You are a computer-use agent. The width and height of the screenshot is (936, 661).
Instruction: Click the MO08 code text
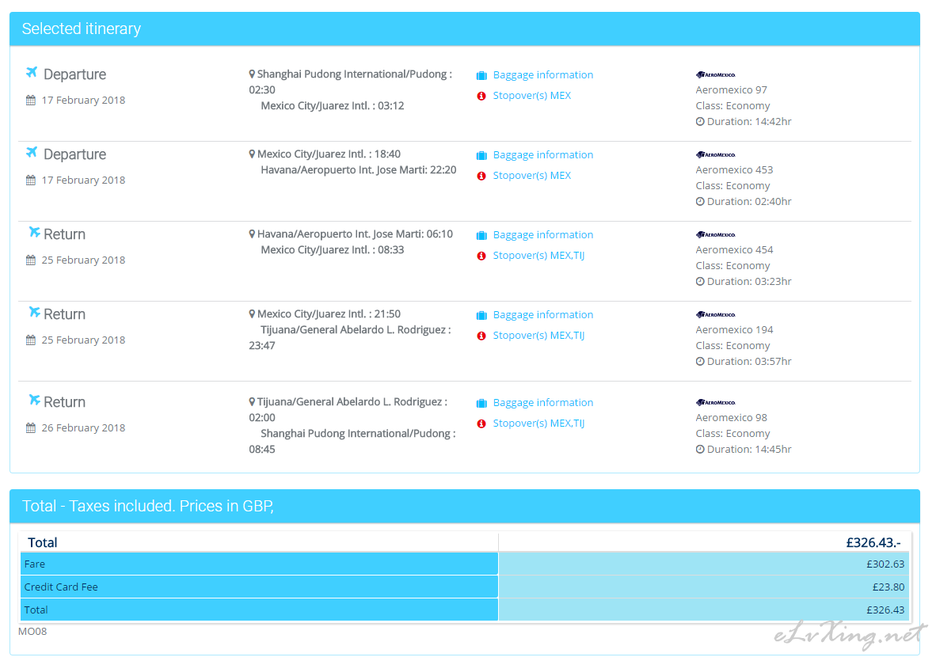tap(32, 631)
